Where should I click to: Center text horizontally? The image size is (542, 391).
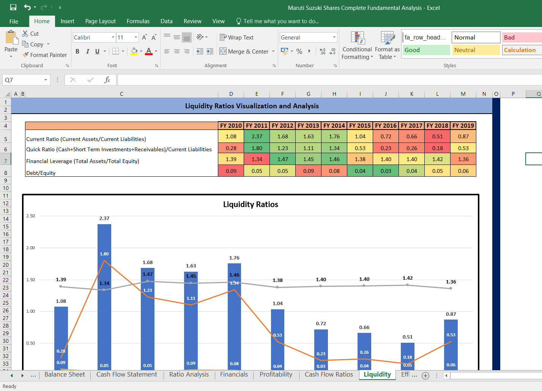(x=177, y=51)
